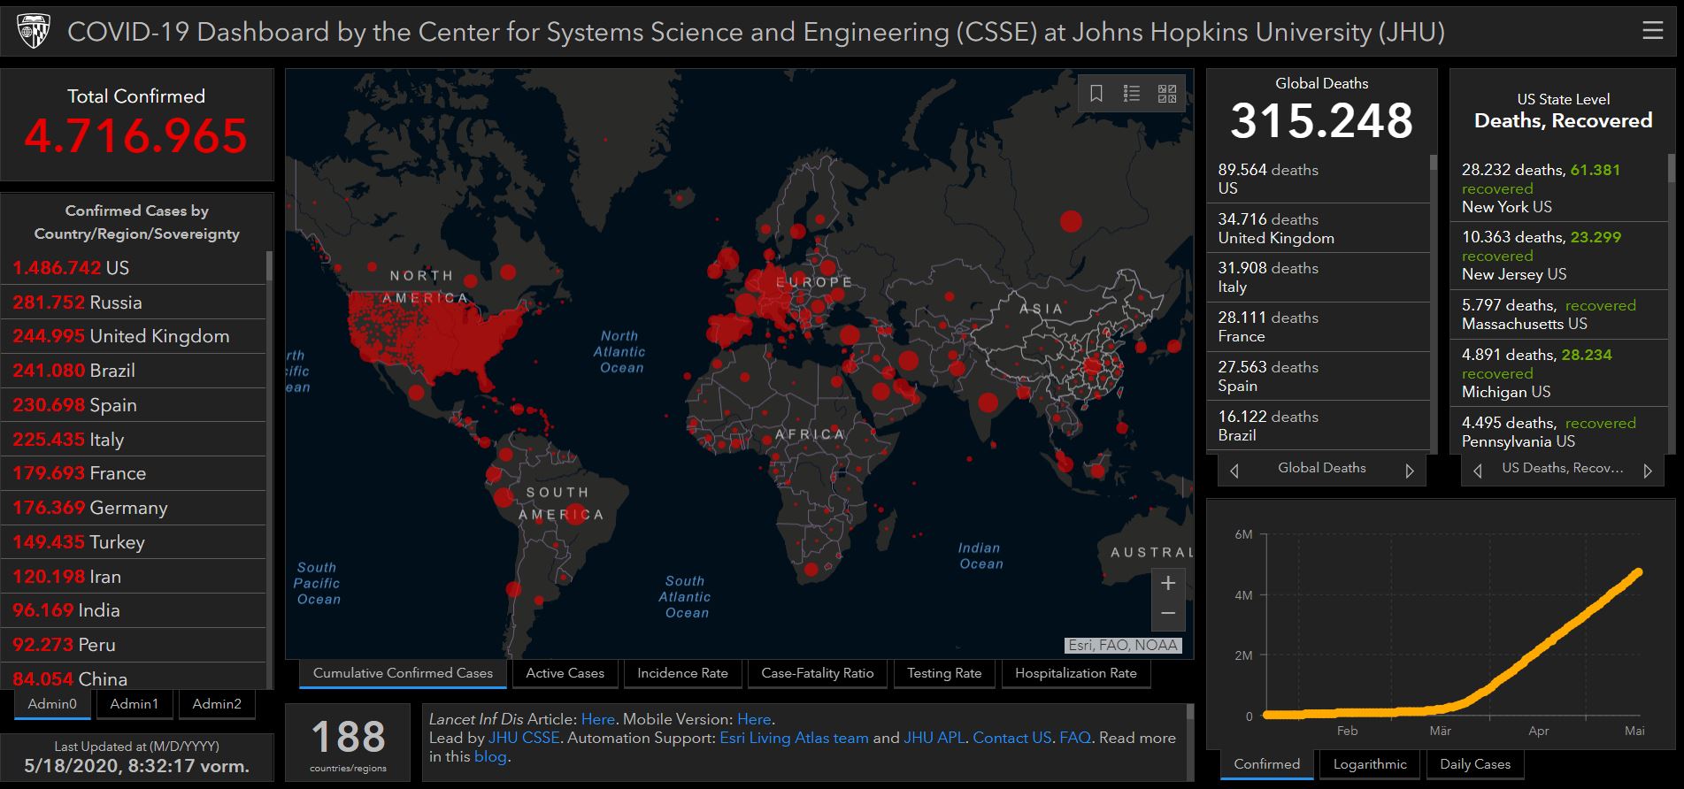Open the JHU CSSE link
1684x789 pixels.
[524, 738]
